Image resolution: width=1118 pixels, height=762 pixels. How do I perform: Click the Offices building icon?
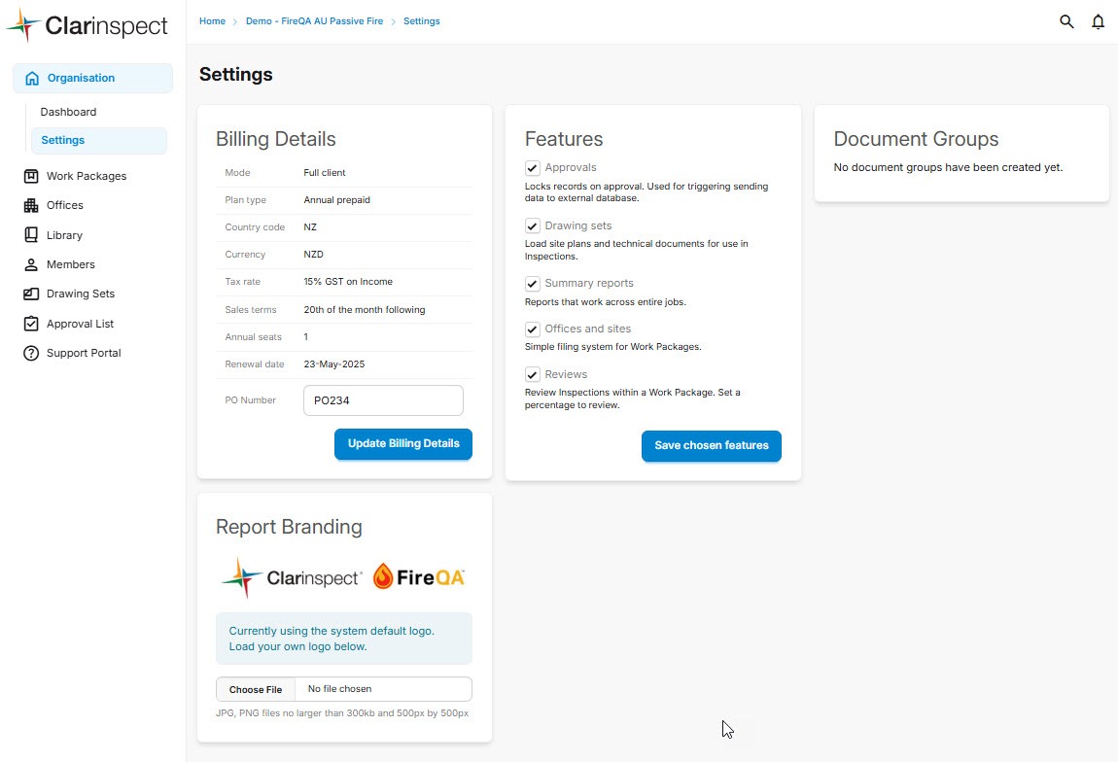30,205
